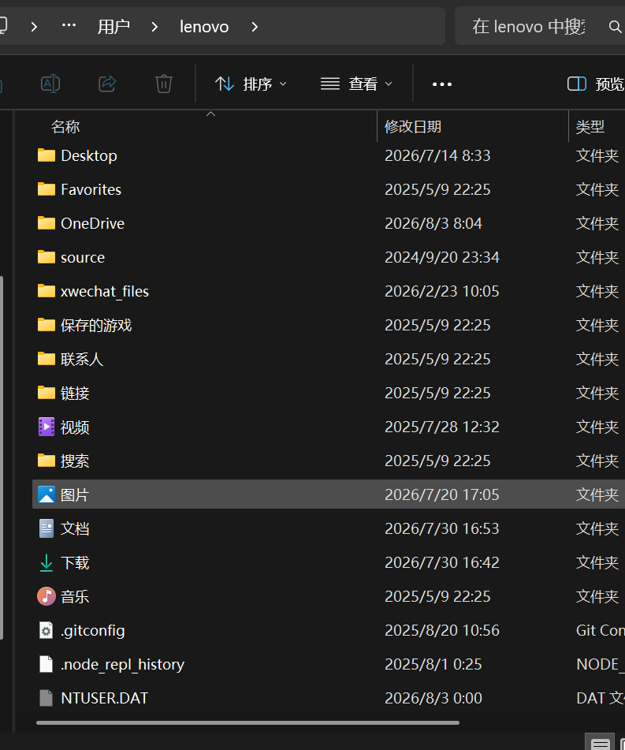
Task: Open the address bar ellipsis for hidden path
Action: click(x=69, y=25)
